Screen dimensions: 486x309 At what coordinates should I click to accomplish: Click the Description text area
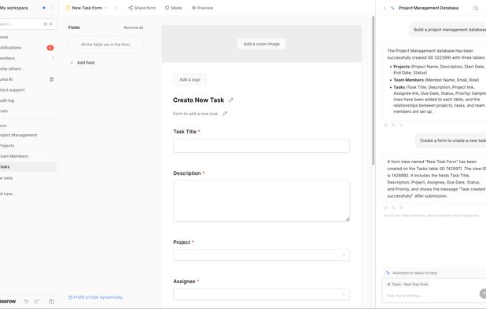click(262, 201)
